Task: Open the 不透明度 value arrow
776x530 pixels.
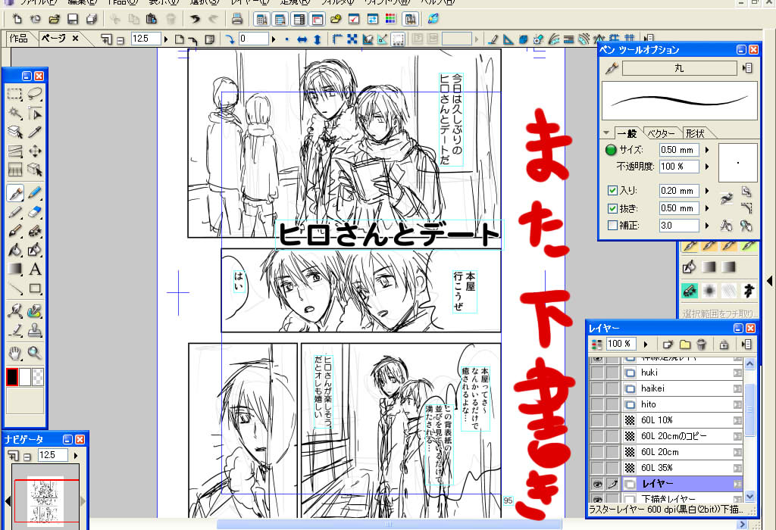Action: [x=707, y=167]
